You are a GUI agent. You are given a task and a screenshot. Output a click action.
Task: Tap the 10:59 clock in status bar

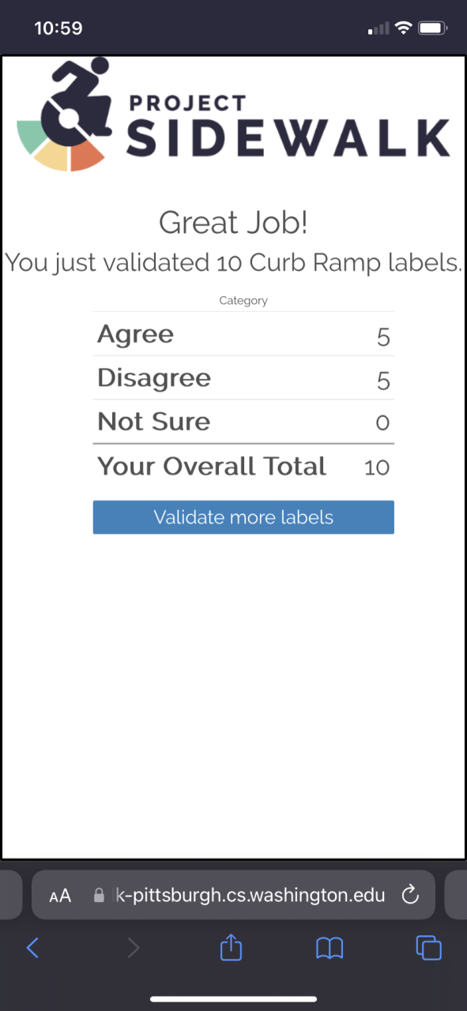pos(58,28)
